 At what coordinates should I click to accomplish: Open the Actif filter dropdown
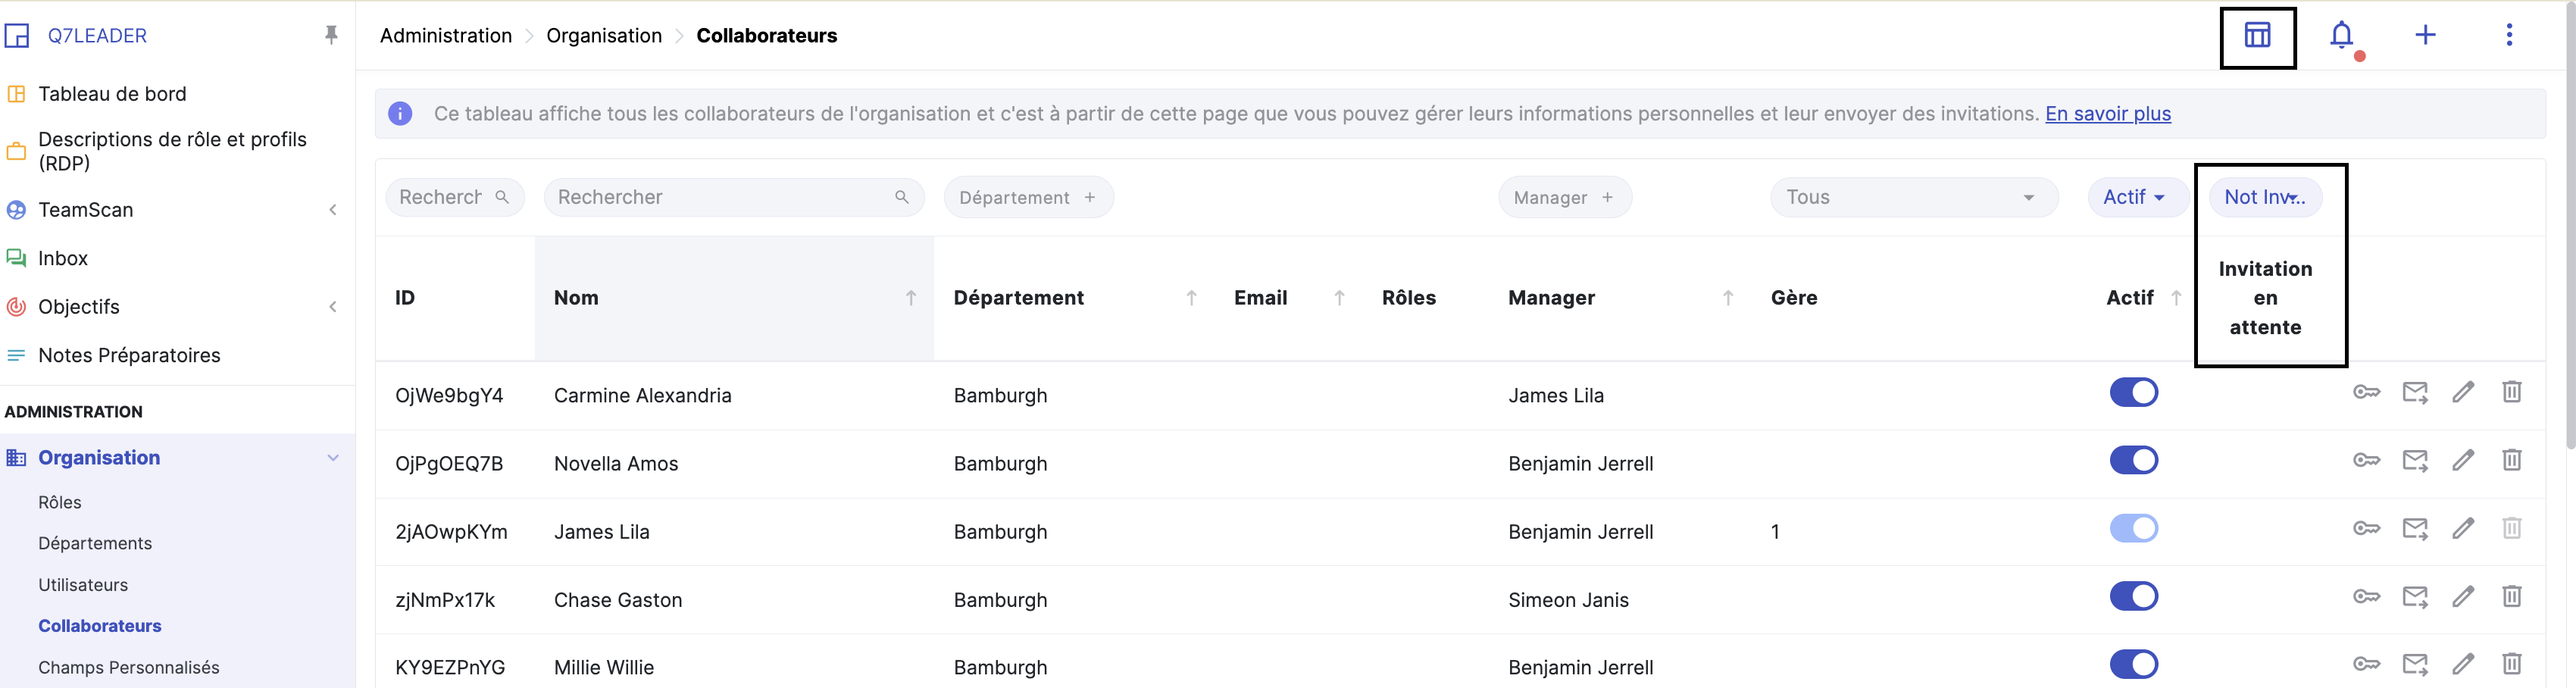[2133, 197]
